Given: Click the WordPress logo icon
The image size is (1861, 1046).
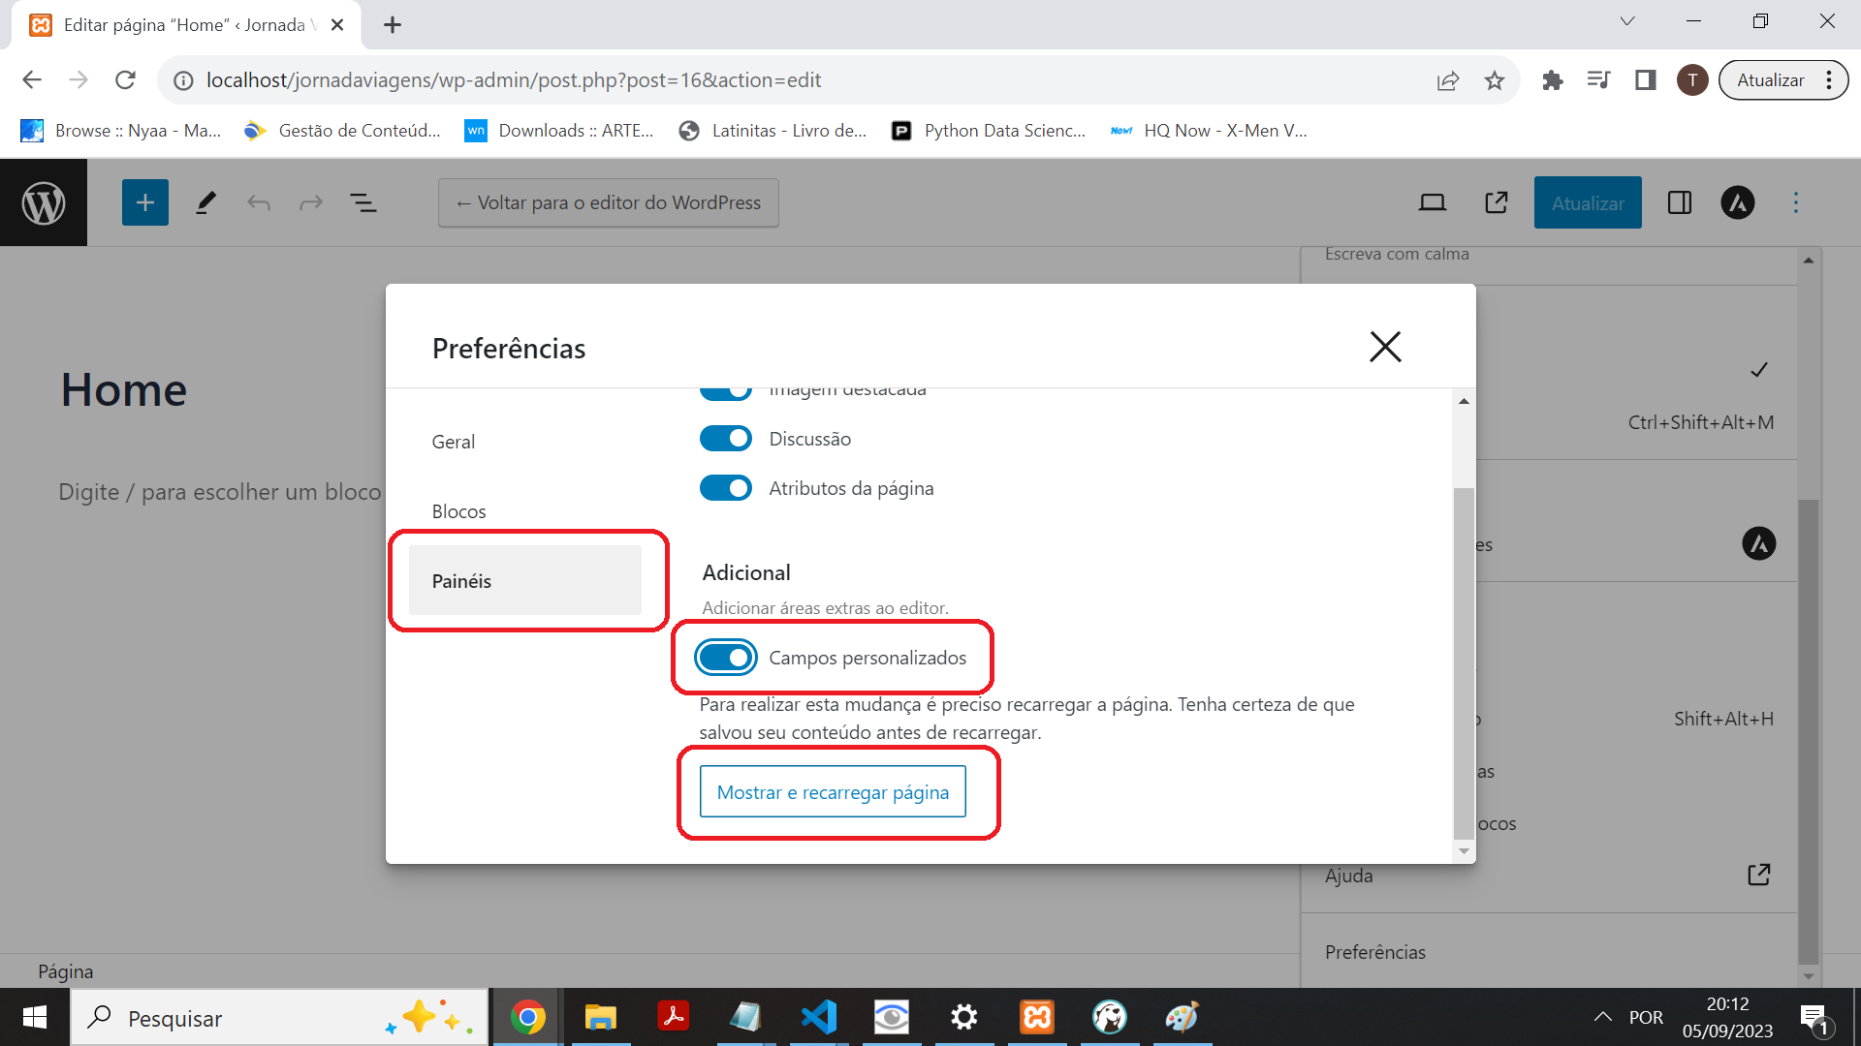Looking at the screenshot, I should pyautogui.click(x=44, y=201).
